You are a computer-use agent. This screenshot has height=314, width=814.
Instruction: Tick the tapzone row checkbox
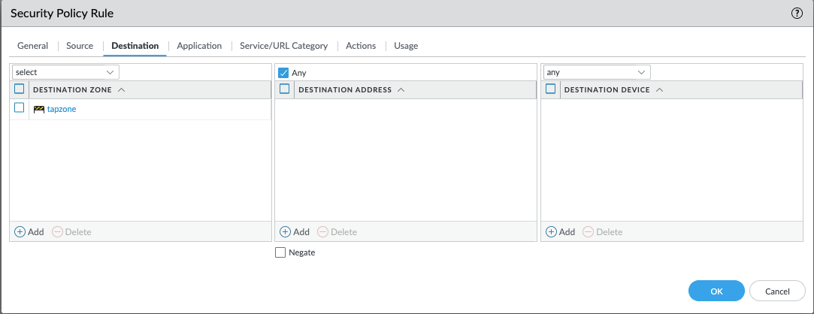[20, 108]
